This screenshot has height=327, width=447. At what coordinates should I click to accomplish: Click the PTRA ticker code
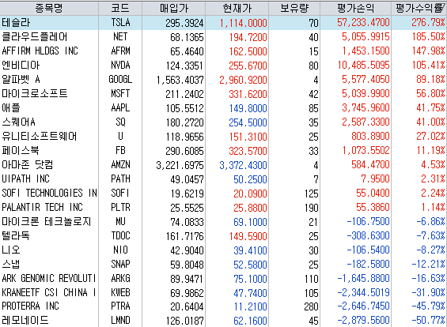click(120, 306)
